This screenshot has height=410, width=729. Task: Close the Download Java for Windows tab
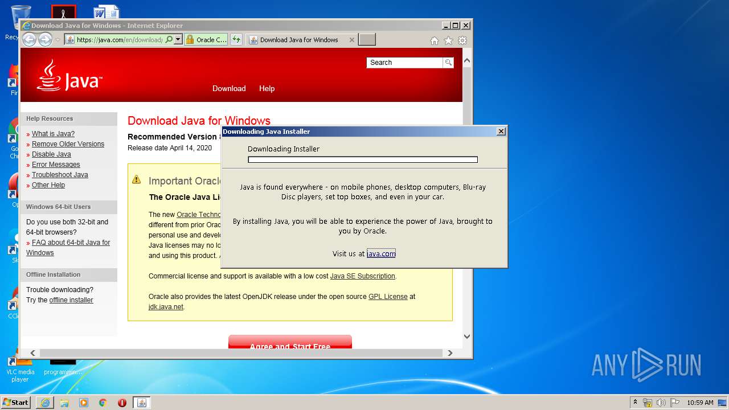[351, 40]
